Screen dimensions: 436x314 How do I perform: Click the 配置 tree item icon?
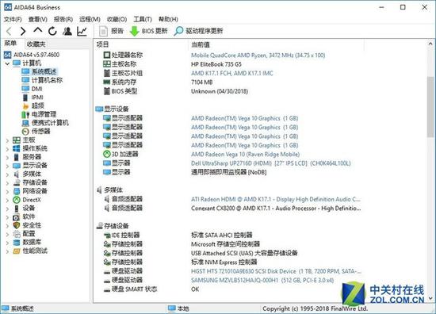pos(17,234)
